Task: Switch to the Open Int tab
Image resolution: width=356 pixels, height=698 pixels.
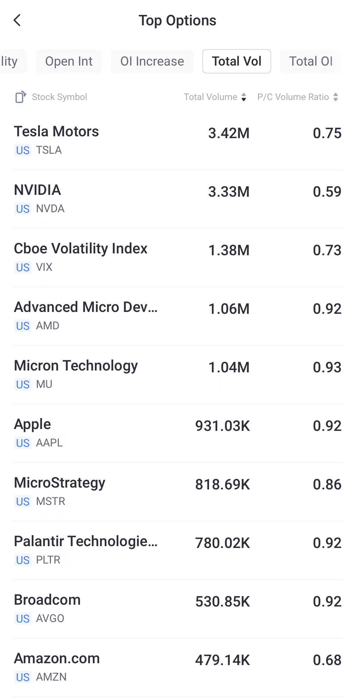Action: [x=69, y=61]
